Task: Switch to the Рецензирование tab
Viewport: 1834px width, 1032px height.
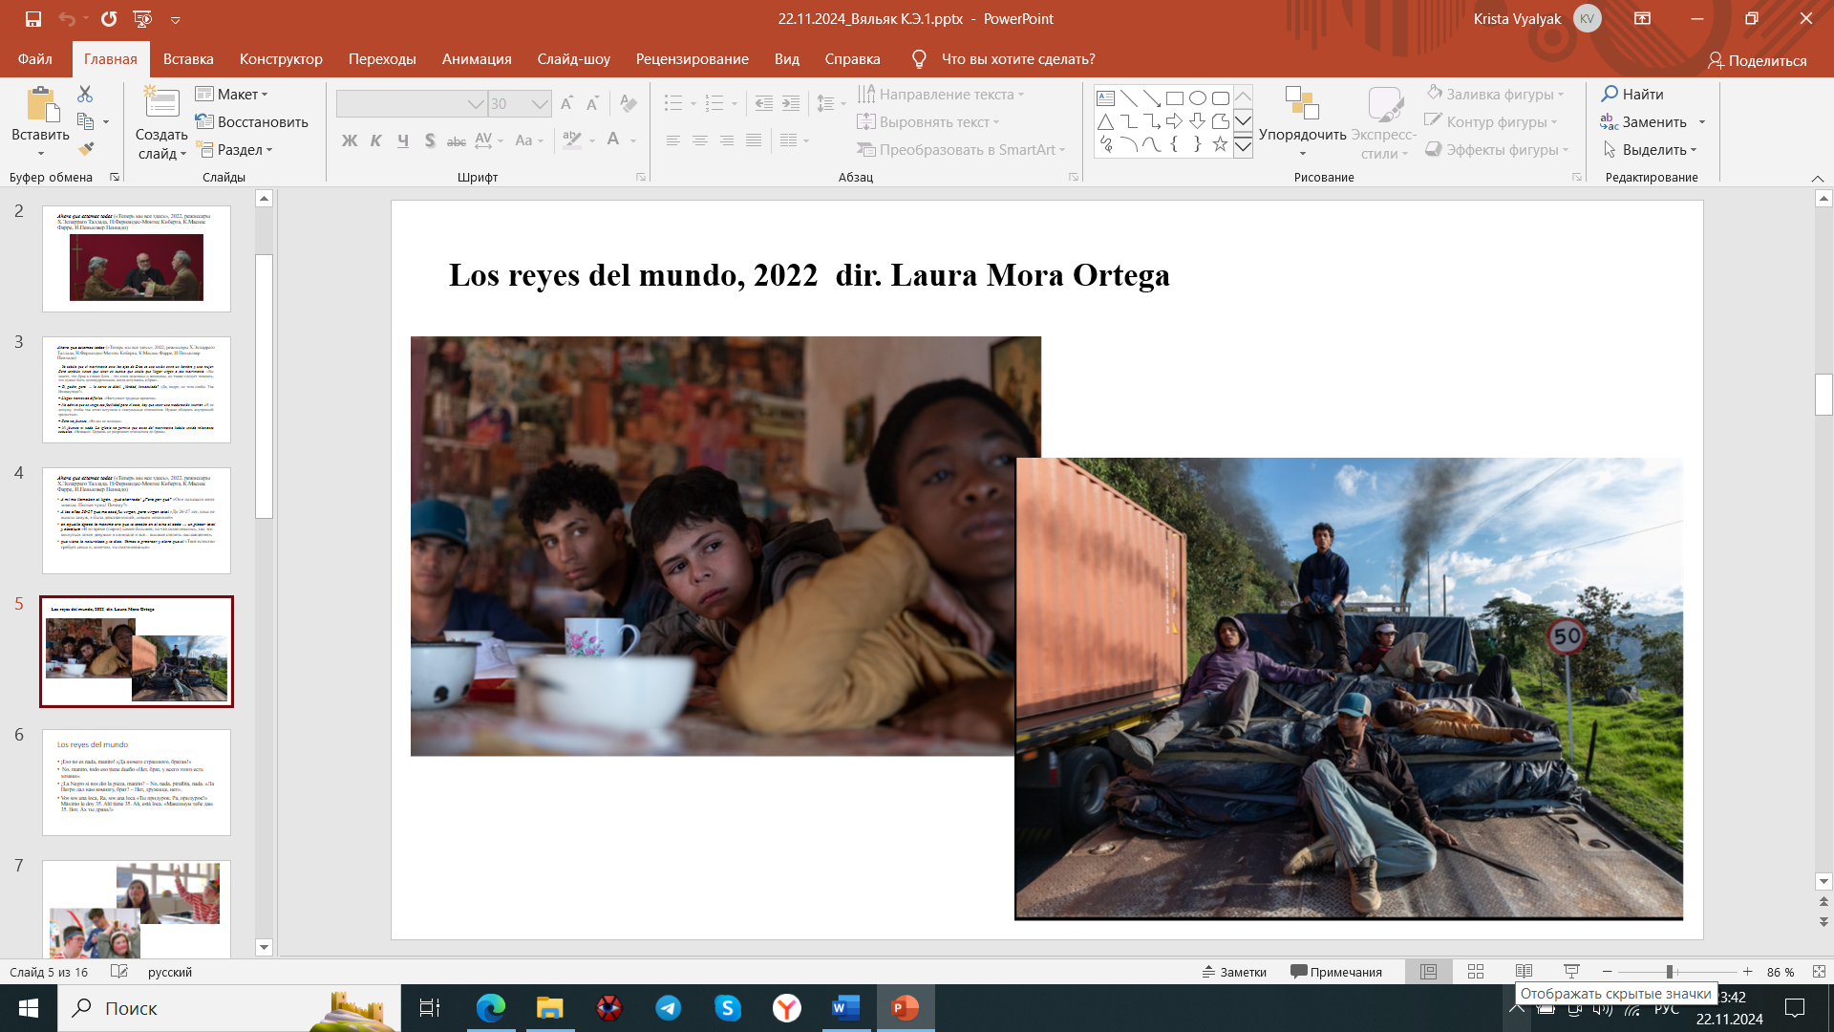Action: pos(693,59)
